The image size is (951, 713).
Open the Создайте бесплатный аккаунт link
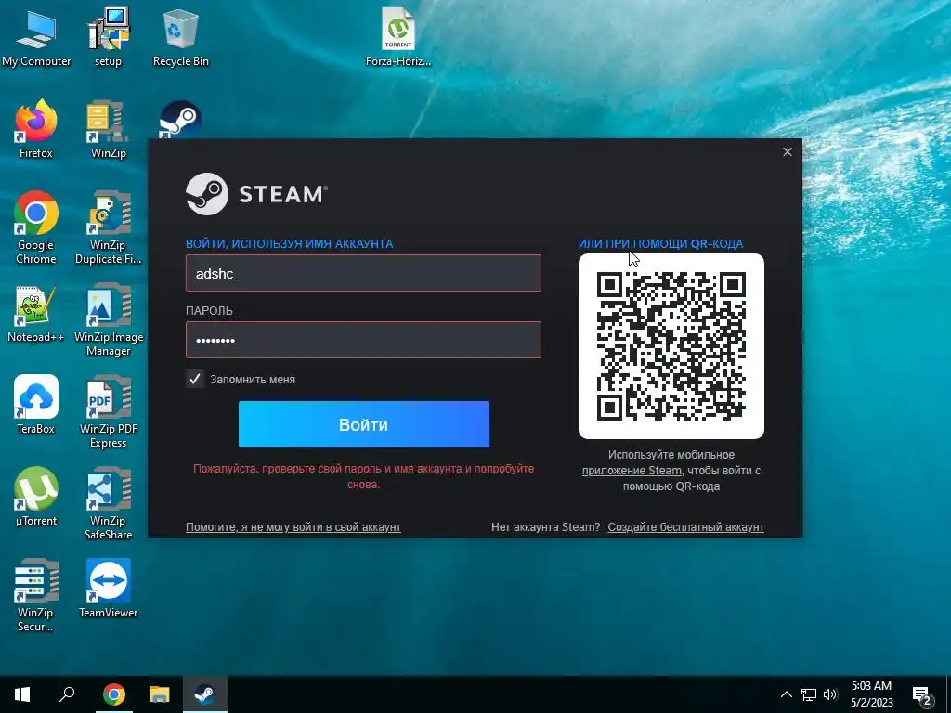click(686, 527)
